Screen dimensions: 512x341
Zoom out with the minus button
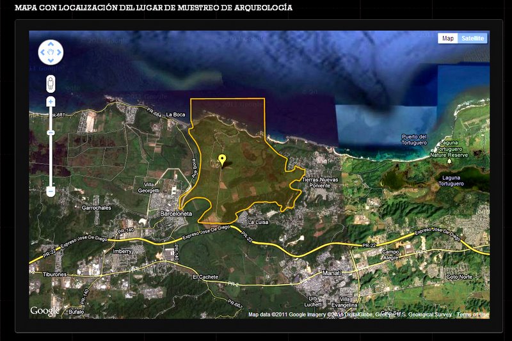click(51, 191)
